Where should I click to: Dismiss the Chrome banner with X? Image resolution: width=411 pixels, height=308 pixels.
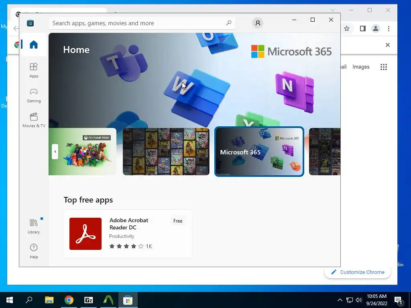pos(388,45)
